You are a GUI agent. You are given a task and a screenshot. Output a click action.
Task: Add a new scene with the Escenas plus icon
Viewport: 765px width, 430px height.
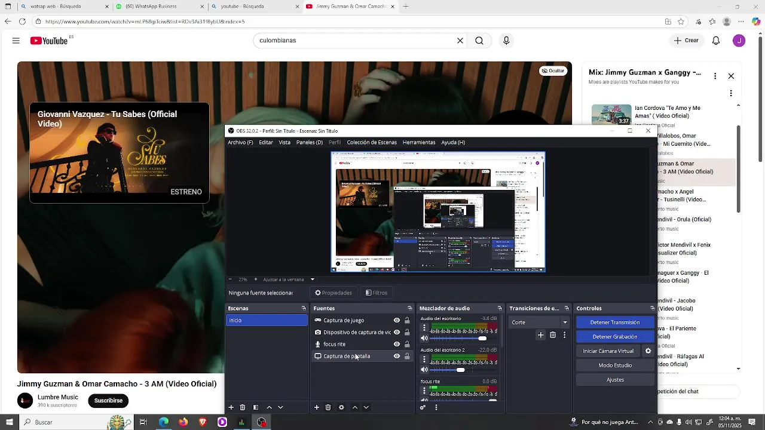pyautogui.click(x=231, y=407)
